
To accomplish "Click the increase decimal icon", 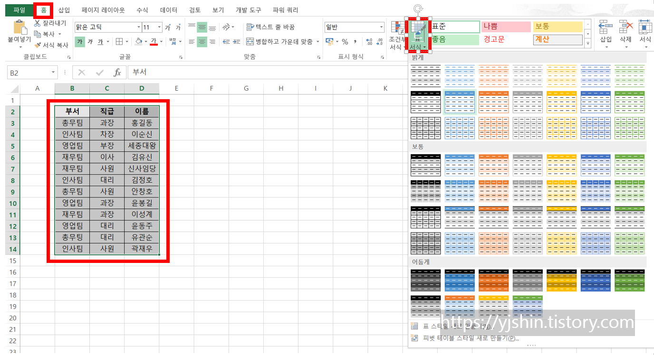I will [369, 42].
